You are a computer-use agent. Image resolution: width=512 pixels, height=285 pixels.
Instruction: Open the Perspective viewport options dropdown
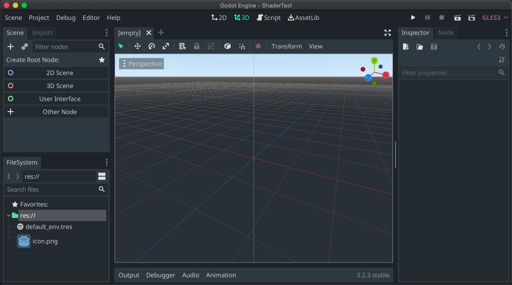[x=142, y=64]
